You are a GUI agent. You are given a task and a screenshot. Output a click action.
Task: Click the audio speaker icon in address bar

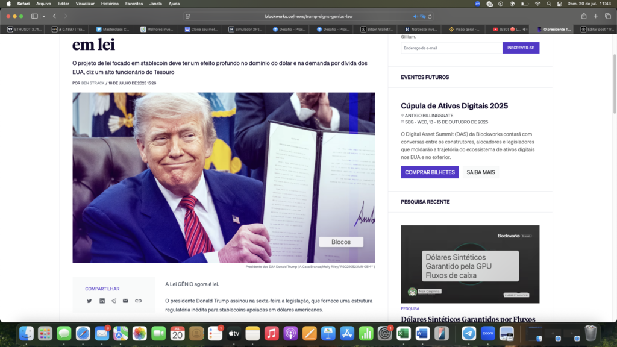click(416, 16)
